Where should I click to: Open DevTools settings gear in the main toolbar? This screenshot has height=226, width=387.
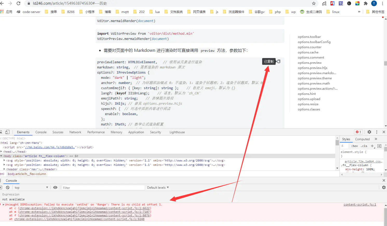click(x=369, y=132)
